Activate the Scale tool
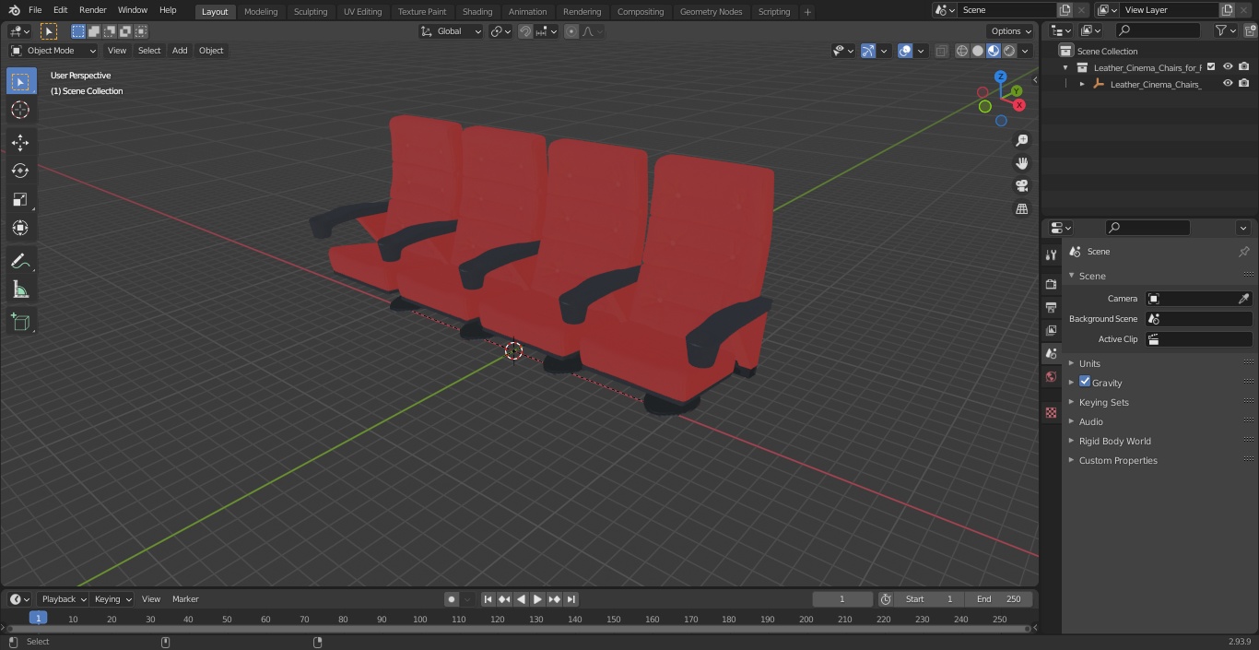This screenshot has width=1259, height=650. (20, 199)
